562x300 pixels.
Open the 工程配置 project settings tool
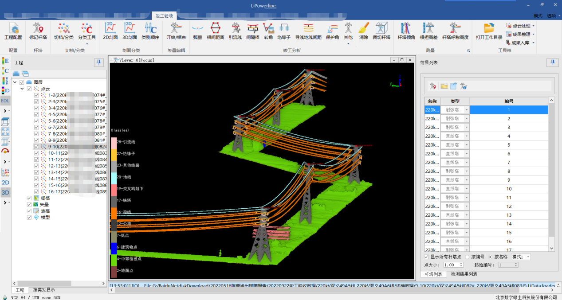click(x=13, y=31)
